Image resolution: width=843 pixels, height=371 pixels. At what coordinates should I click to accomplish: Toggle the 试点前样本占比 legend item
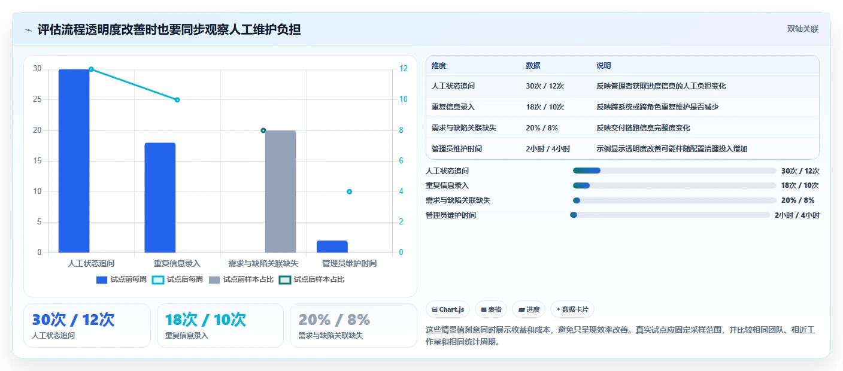241,279
